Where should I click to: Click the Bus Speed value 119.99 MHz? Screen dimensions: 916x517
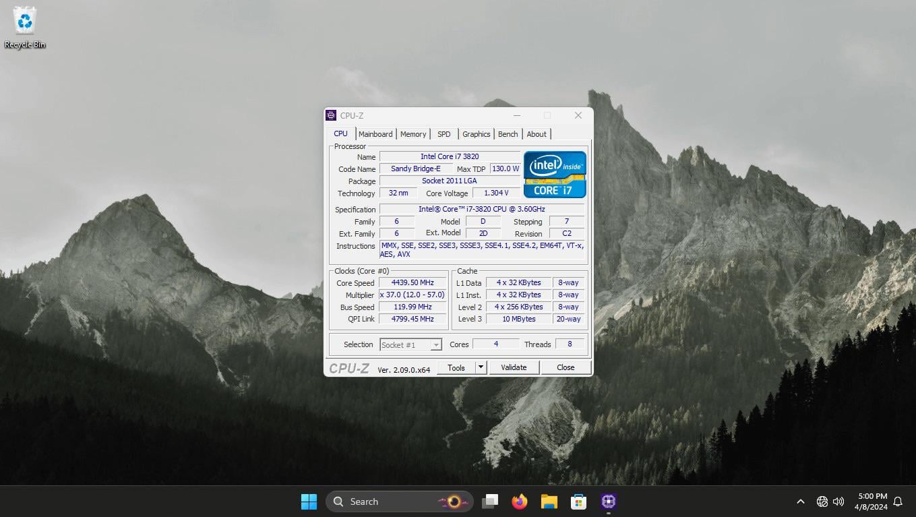coord(413,307)
